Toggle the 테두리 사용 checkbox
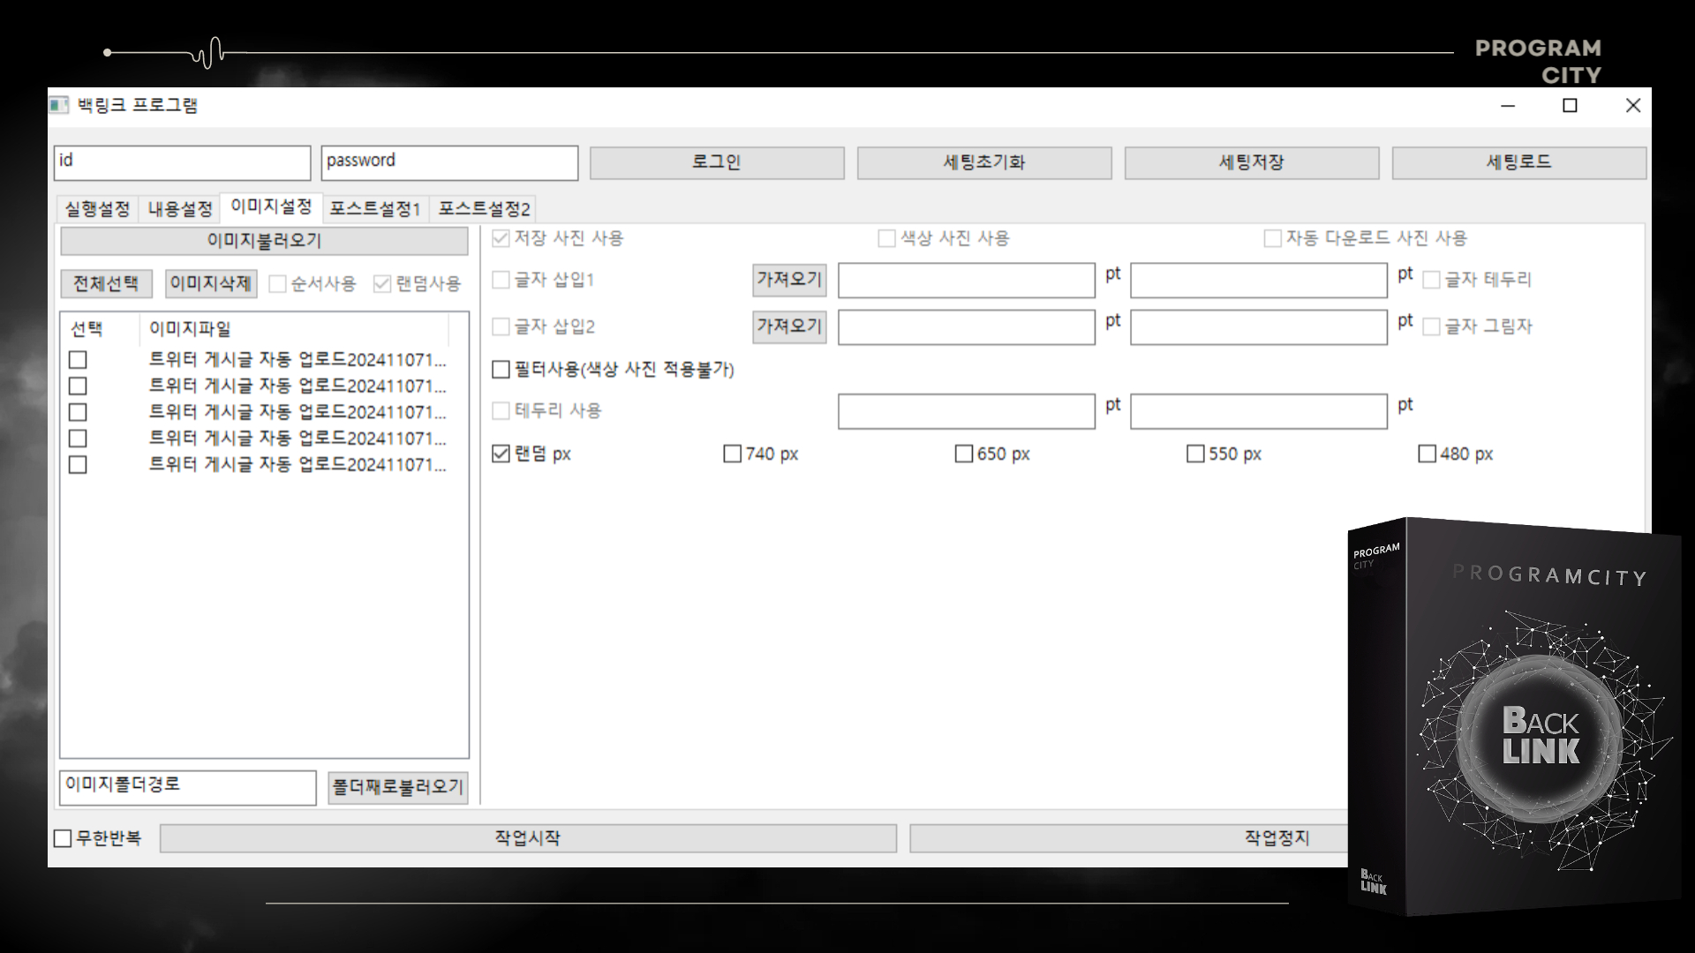This screenshot has height=953, width=1695. 501,410
